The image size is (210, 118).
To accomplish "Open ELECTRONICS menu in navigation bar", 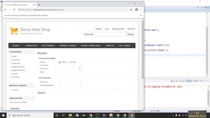I will click(x=48, y=46).
